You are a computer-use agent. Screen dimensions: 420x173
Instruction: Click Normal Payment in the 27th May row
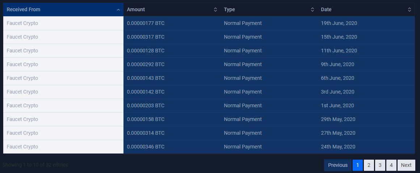point(243,133)
